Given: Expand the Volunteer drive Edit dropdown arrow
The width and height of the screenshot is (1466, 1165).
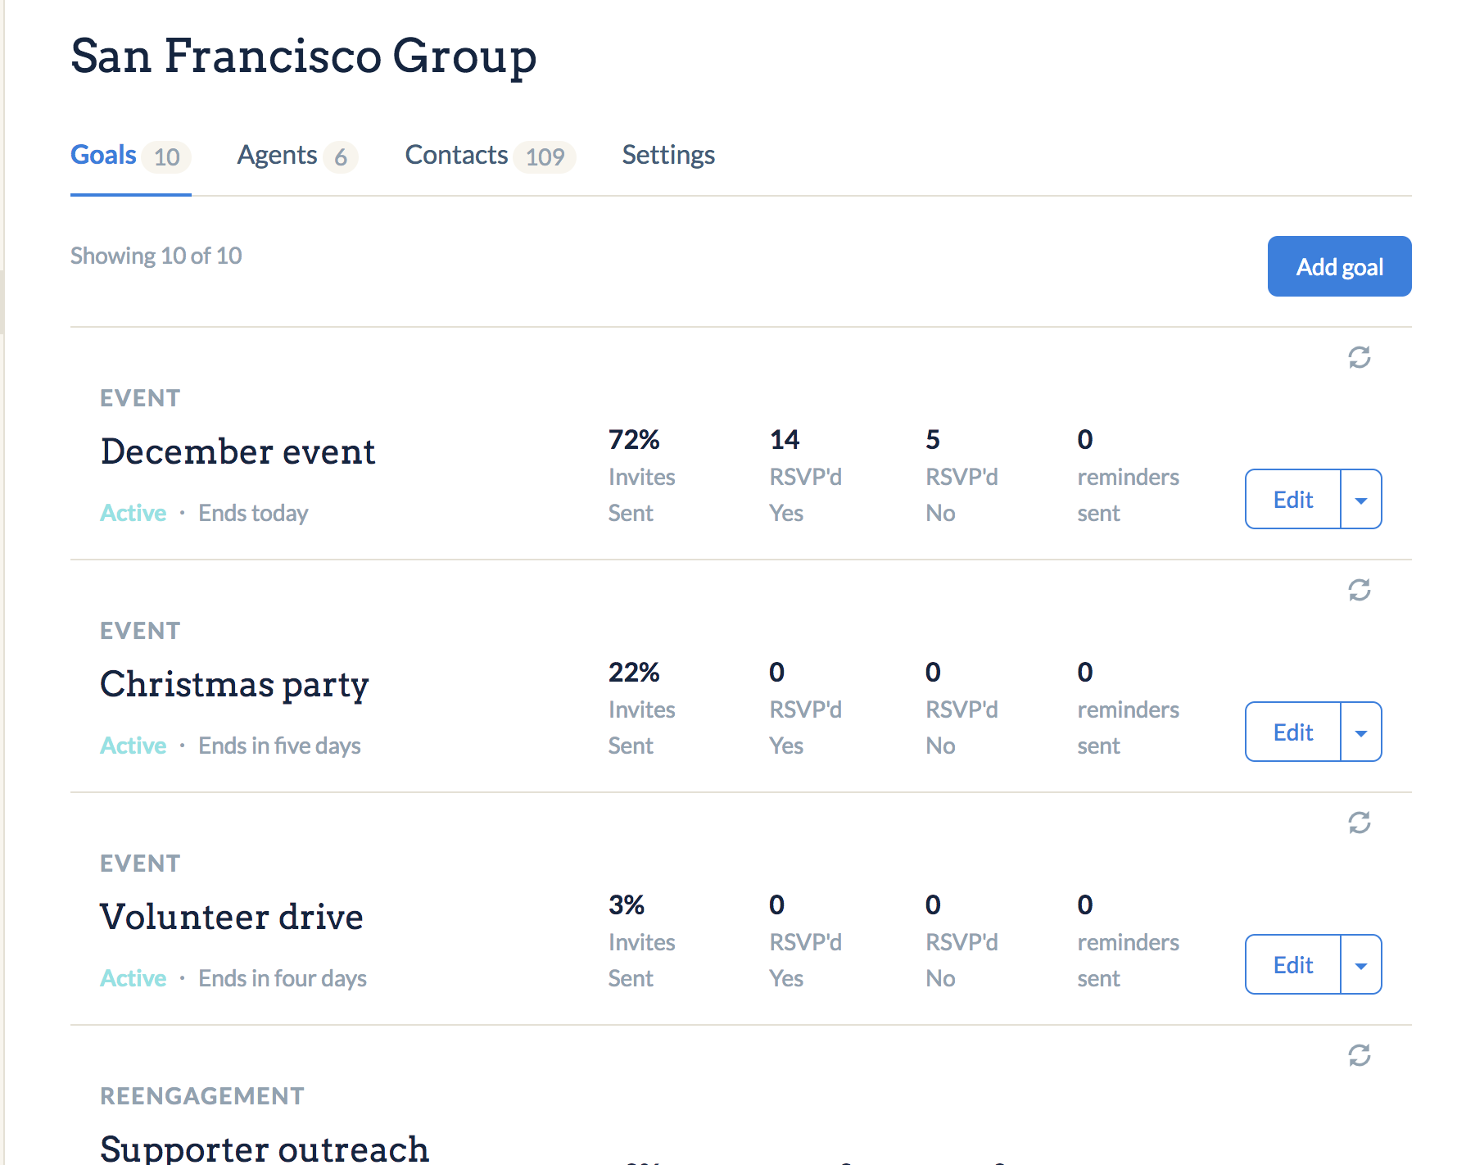Looking at the screenshot, I should pyautogui.click(x=1361, y=964).
